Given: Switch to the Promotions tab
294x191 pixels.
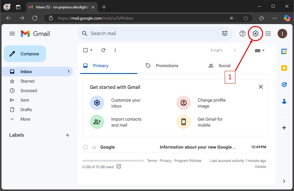Looking at the screenshot, I should coord(167,66).
